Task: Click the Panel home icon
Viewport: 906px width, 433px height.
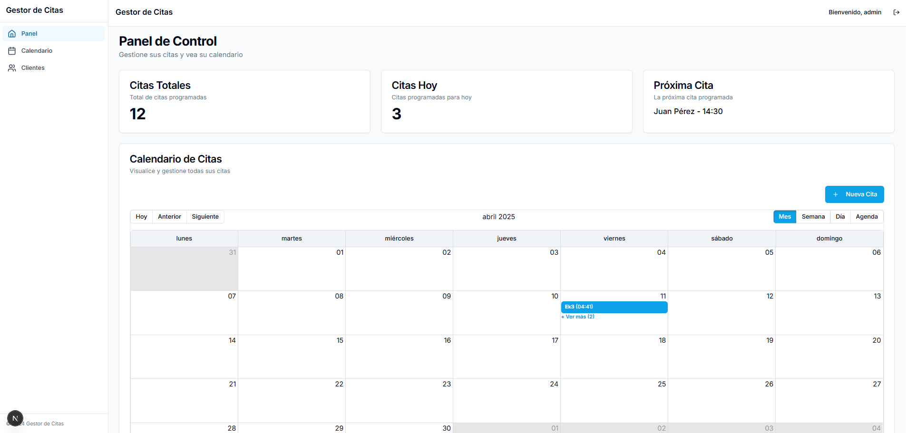Action: pos(11,33)
